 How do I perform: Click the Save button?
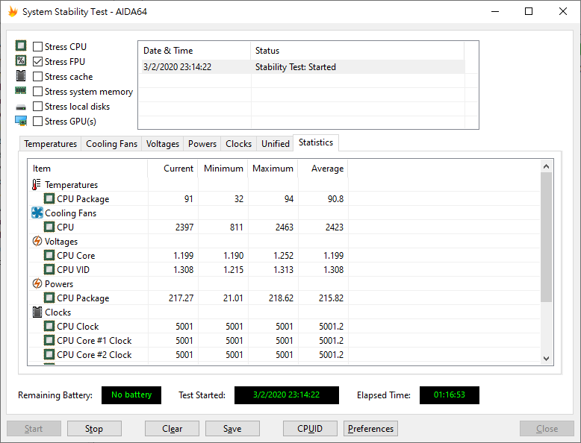coord(232,429)
